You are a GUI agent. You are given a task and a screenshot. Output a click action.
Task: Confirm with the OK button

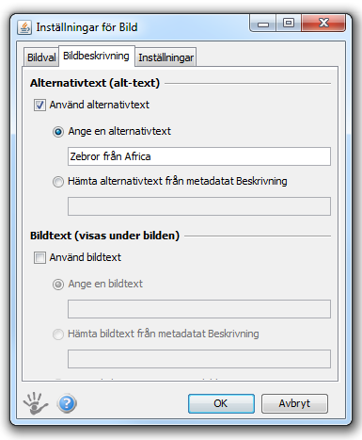click(221, 403)
